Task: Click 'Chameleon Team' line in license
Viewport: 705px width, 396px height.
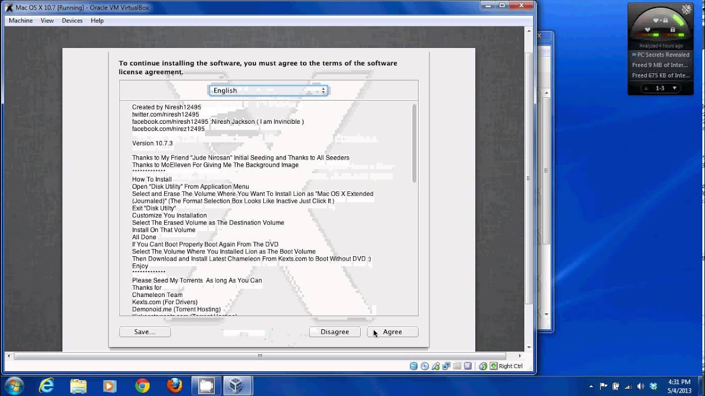Action: point(157,295)
